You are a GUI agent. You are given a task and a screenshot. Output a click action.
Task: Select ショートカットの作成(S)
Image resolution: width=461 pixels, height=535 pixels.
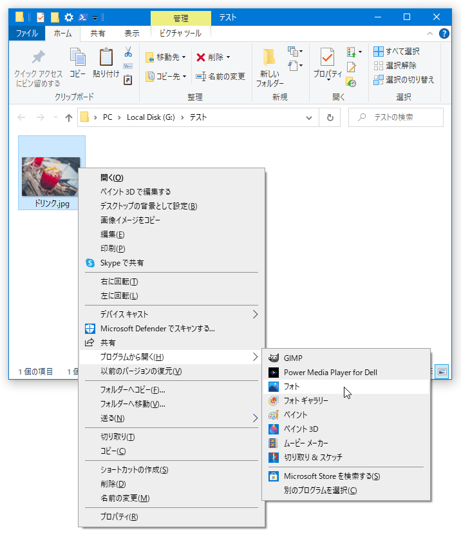pyautogui.click(x=171, y=470)
